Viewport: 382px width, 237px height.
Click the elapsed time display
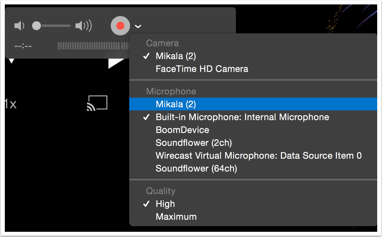[x=23, y=46]
